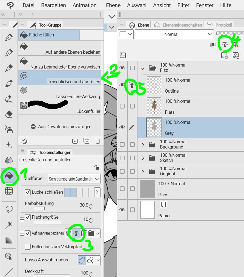Select the sparkle Decoration tool
Image resolution: width=244 pixels, height=277 pixels.
(9, 145)
